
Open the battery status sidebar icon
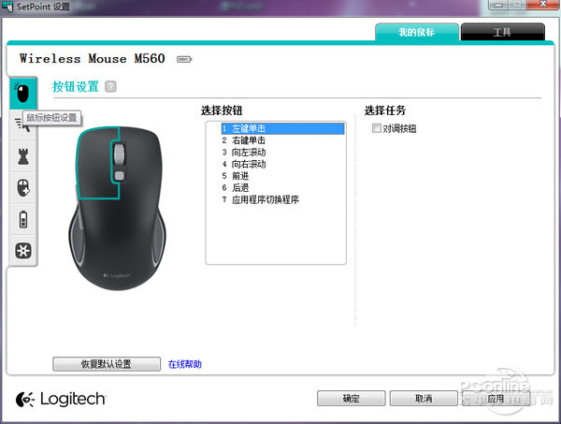(22, 219)
